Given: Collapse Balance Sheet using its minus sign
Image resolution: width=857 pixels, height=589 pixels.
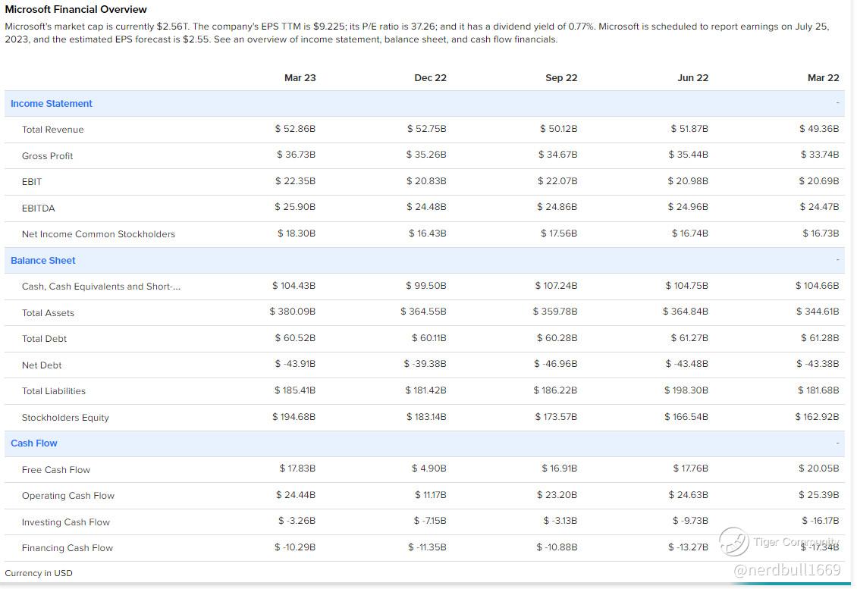Looking at the screenshot, I should (837, 260).
